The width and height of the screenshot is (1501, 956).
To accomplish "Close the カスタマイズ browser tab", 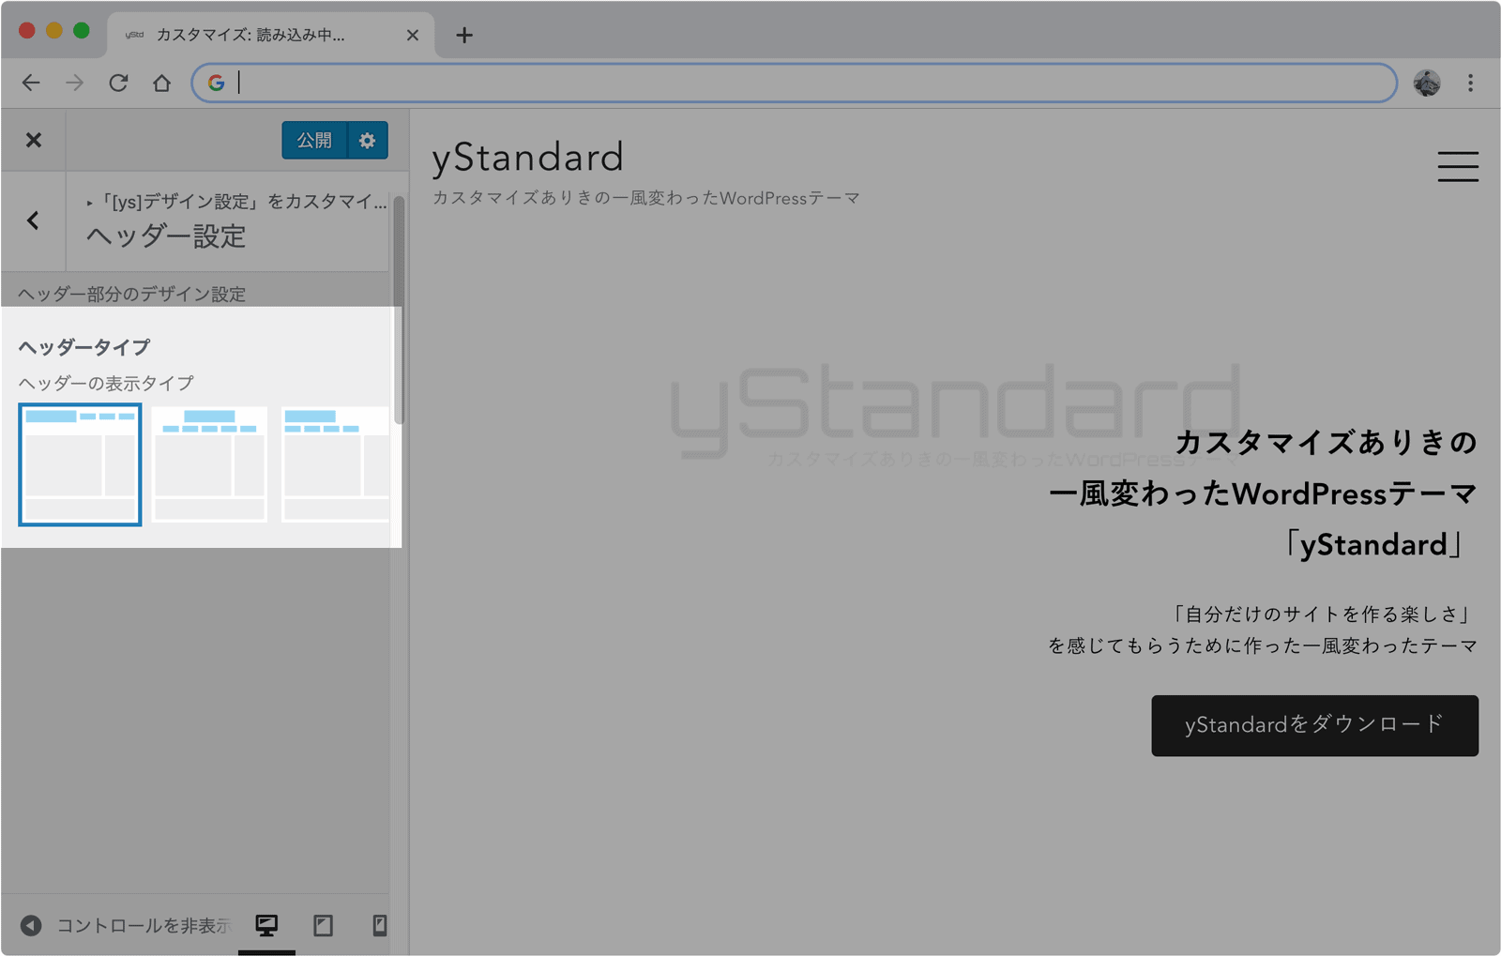I will point(412,36).
